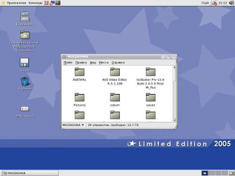Image resolution: width=235 pixels, height=176 pixels.
Task: Click the 23:12 clock in the panel
Action: [x=223, y=3]
